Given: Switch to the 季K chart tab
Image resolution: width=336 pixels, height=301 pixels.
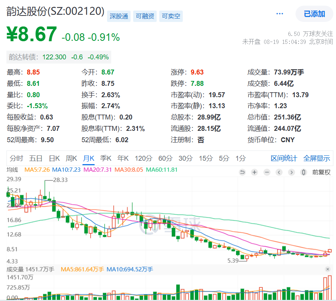Looking at the screenshot, I should tap(106, 158).
